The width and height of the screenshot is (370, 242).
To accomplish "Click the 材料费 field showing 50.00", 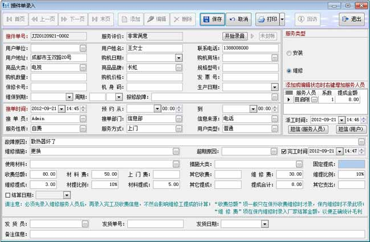I will pos(105,175).
